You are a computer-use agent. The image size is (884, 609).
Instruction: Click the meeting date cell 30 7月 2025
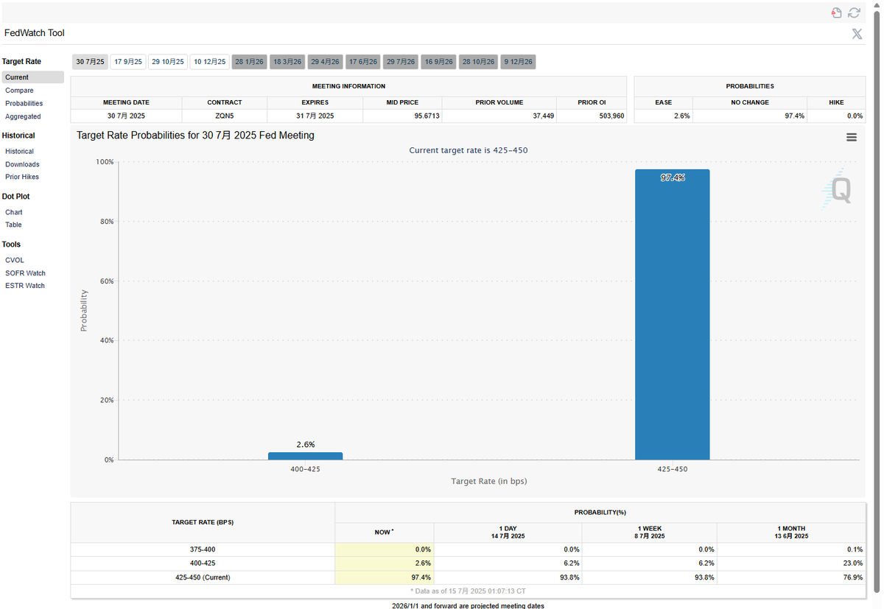[x=126, y=116]
